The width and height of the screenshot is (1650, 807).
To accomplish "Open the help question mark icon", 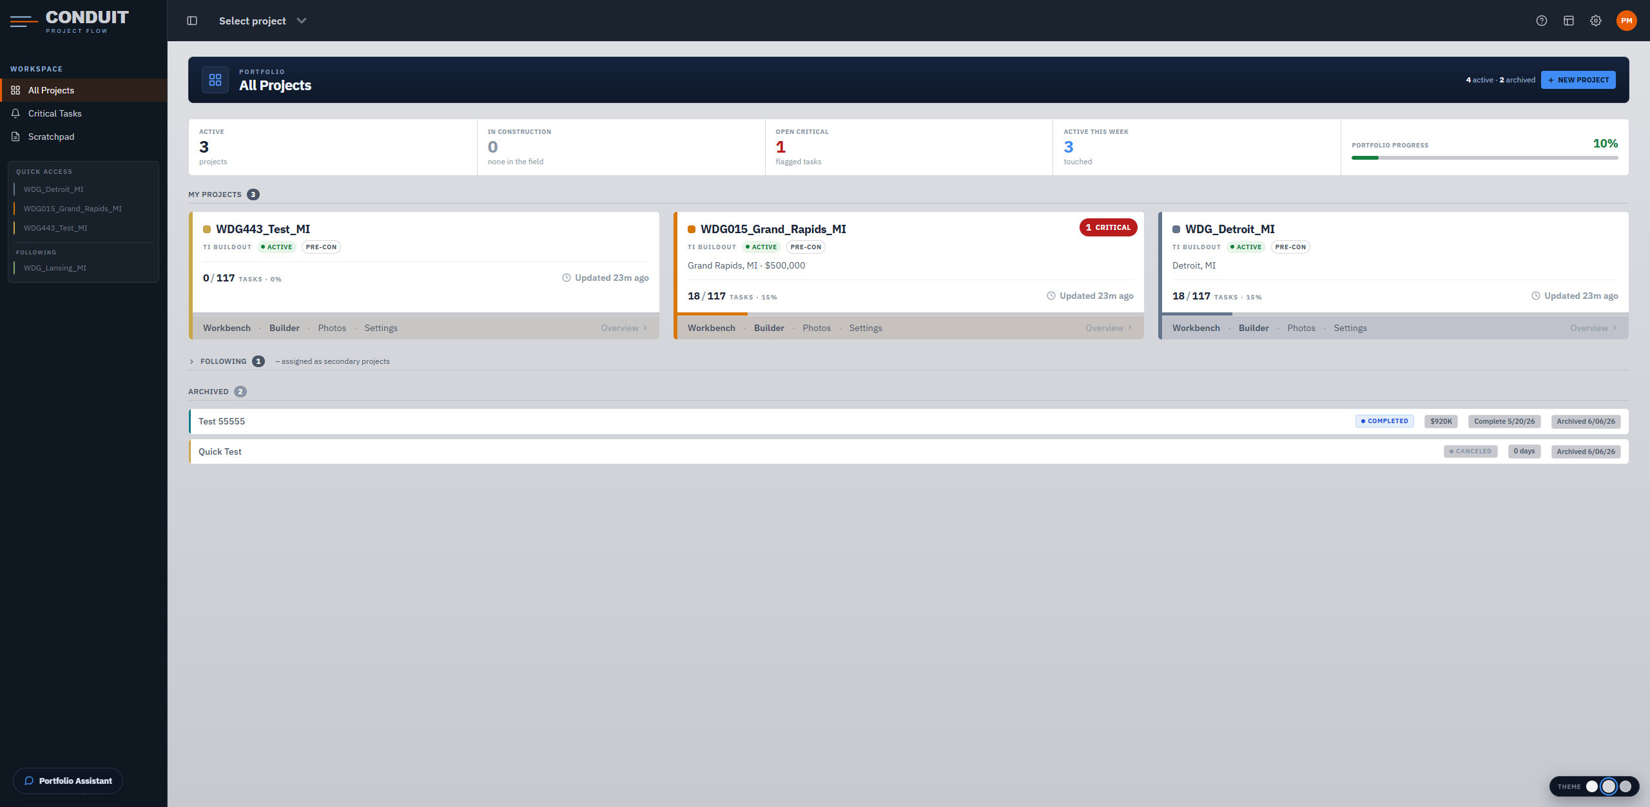I will (x=1542, y=21).
